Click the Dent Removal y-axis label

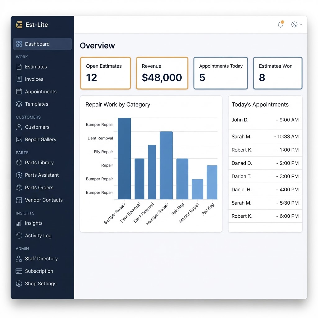[100, 138]
